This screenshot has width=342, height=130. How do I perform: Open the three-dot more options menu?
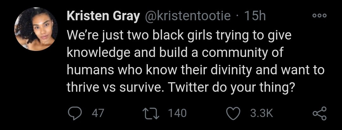319,15
